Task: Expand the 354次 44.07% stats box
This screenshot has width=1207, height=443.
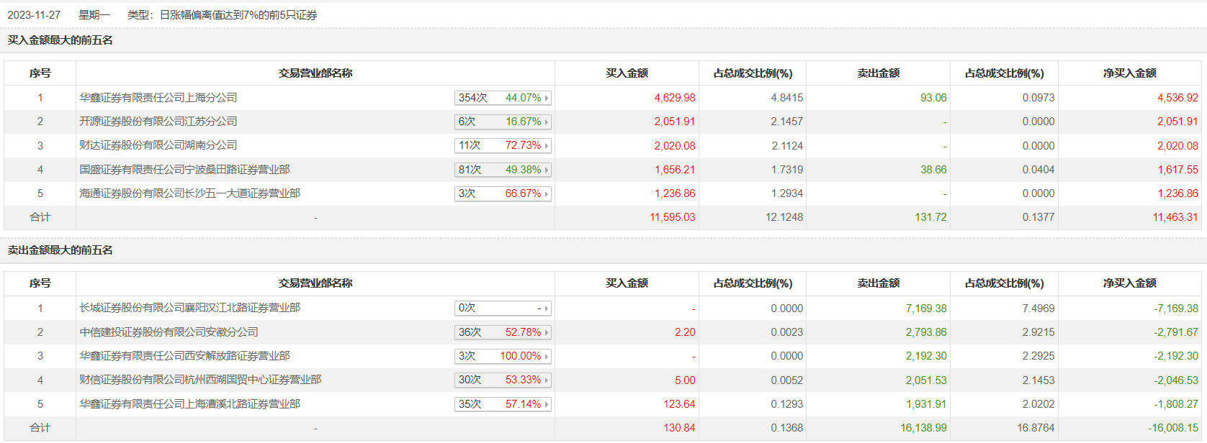Action: tap(503, 98)
